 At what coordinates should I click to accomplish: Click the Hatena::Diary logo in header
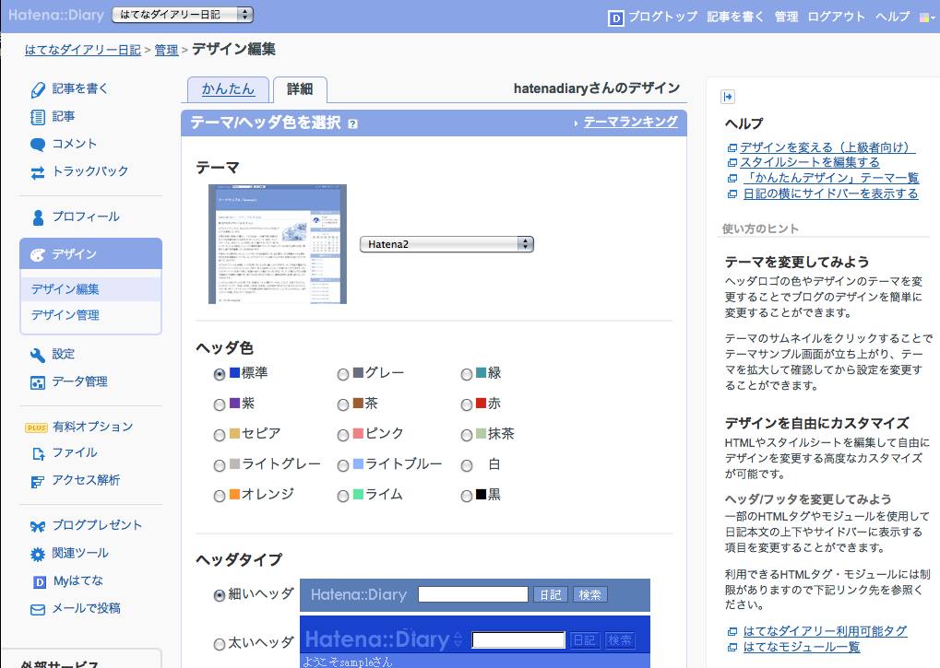(x=56, y=15)
